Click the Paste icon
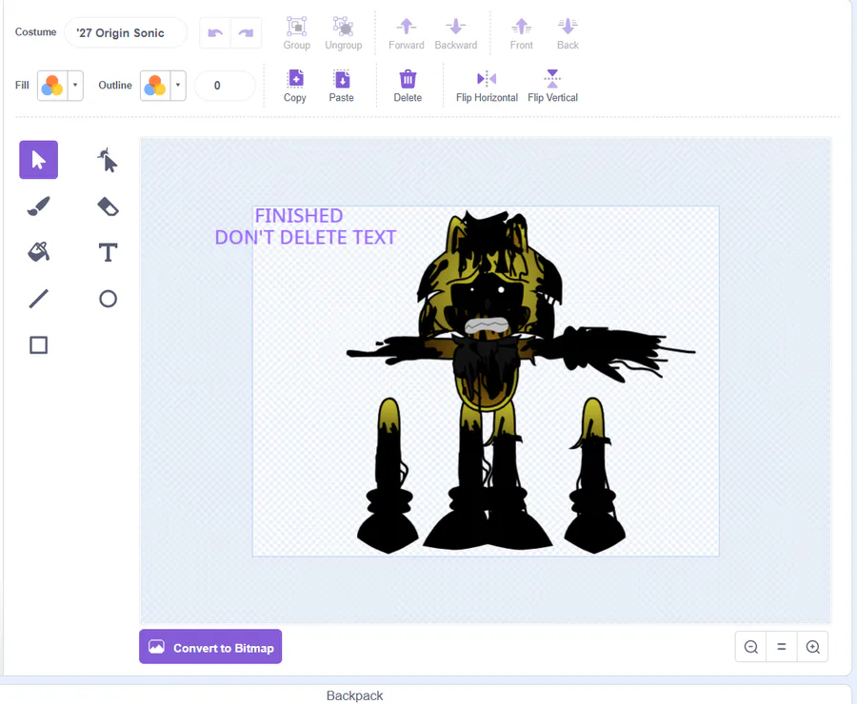The height and width of the screenshot is (704, 857). 342,86
